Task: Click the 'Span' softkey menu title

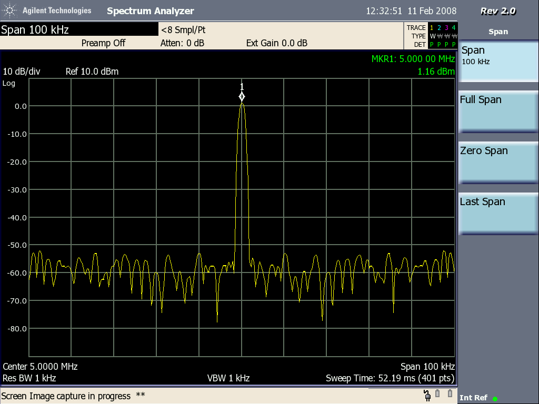Action: click(x=498, y=32)
